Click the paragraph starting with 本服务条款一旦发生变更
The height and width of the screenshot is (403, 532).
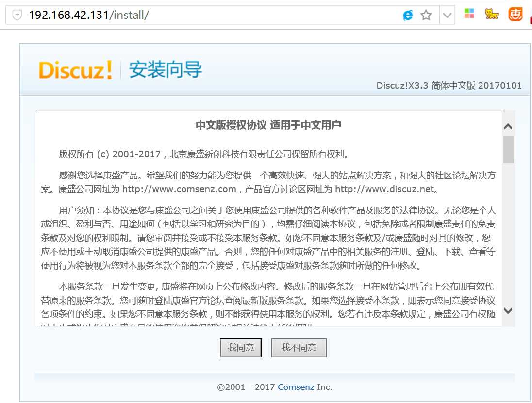(268, 304)
